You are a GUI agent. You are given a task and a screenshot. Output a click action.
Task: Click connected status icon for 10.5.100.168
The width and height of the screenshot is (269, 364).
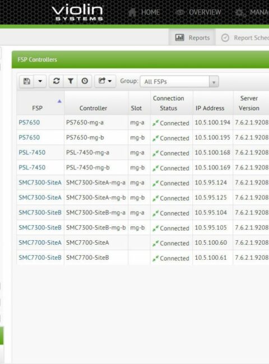pyautogui.click(x=155, y=153)
